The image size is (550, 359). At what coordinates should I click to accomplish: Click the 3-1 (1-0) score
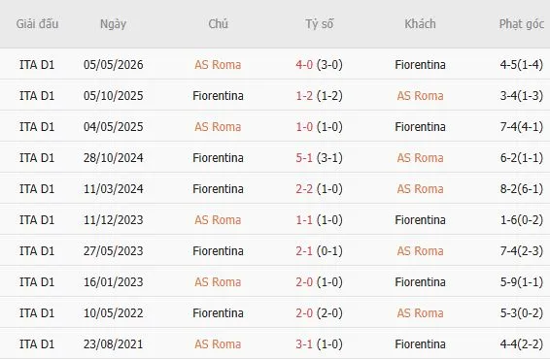(319, 344)
